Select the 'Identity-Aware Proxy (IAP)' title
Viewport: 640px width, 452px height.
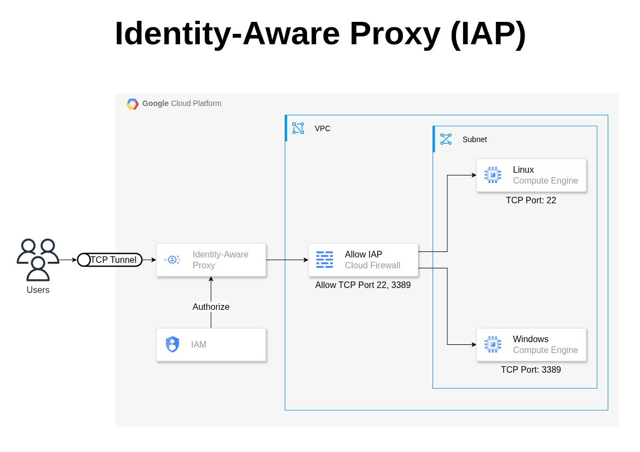(320, 33)
